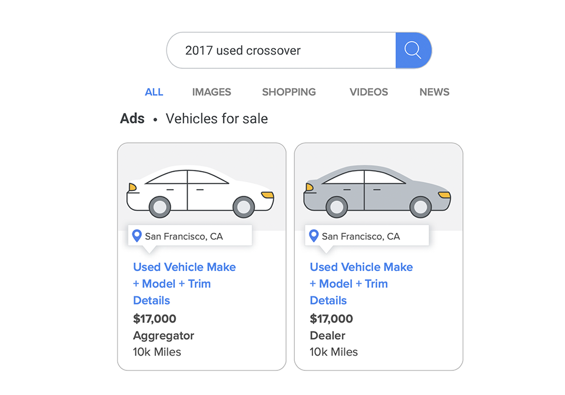
Task: Click the $17,000 price in Aggregator ad
Action: click(x=155, y=319)
